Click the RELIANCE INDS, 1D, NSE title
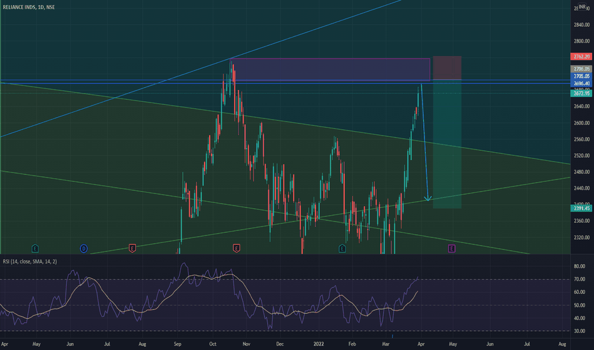This screenshot has height=350, width=594. tap(29, 7)
